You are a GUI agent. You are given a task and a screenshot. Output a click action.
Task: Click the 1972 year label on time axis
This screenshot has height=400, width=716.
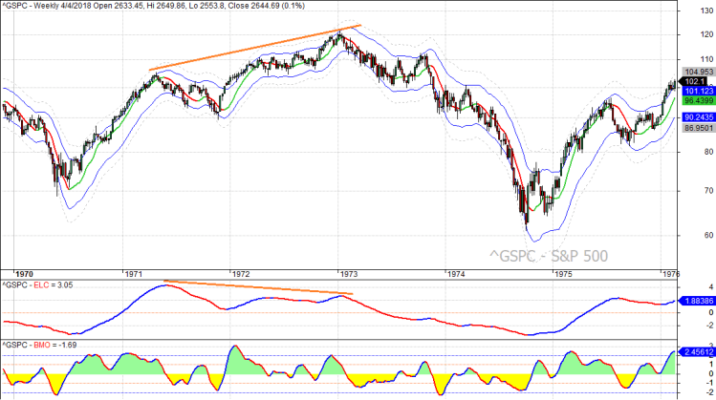(241, 274)
